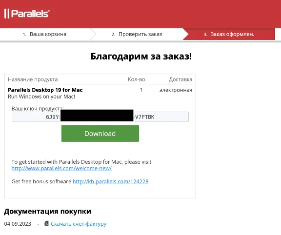Click inside the product key field

pos(100,117)
